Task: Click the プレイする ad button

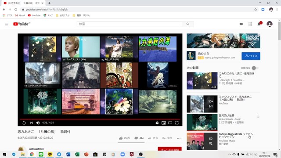Action: pos(251,56)
